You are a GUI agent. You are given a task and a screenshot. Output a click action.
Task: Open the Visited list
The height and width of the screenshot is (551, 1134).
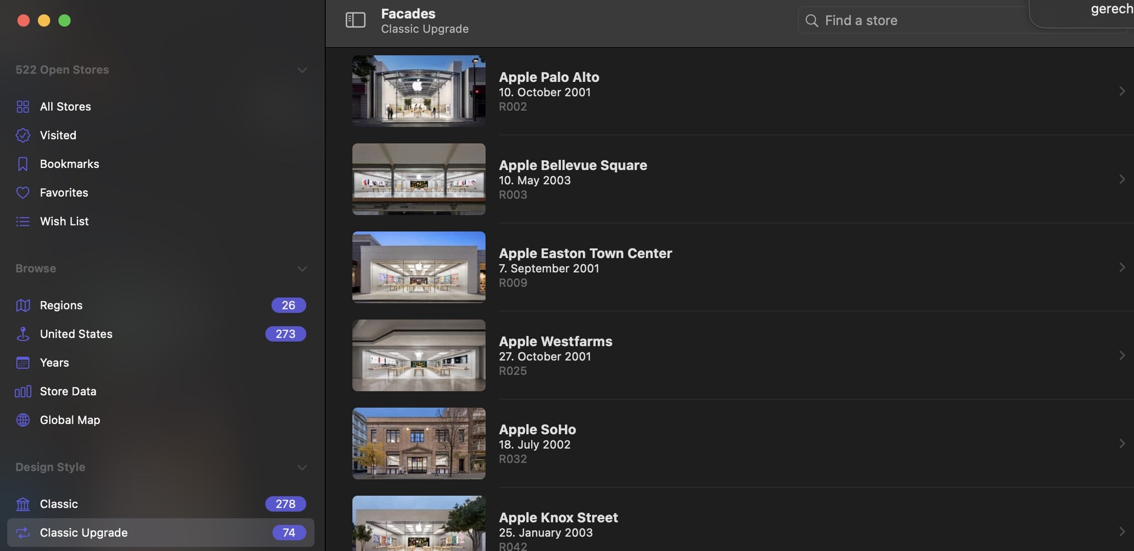pos(160,135)
